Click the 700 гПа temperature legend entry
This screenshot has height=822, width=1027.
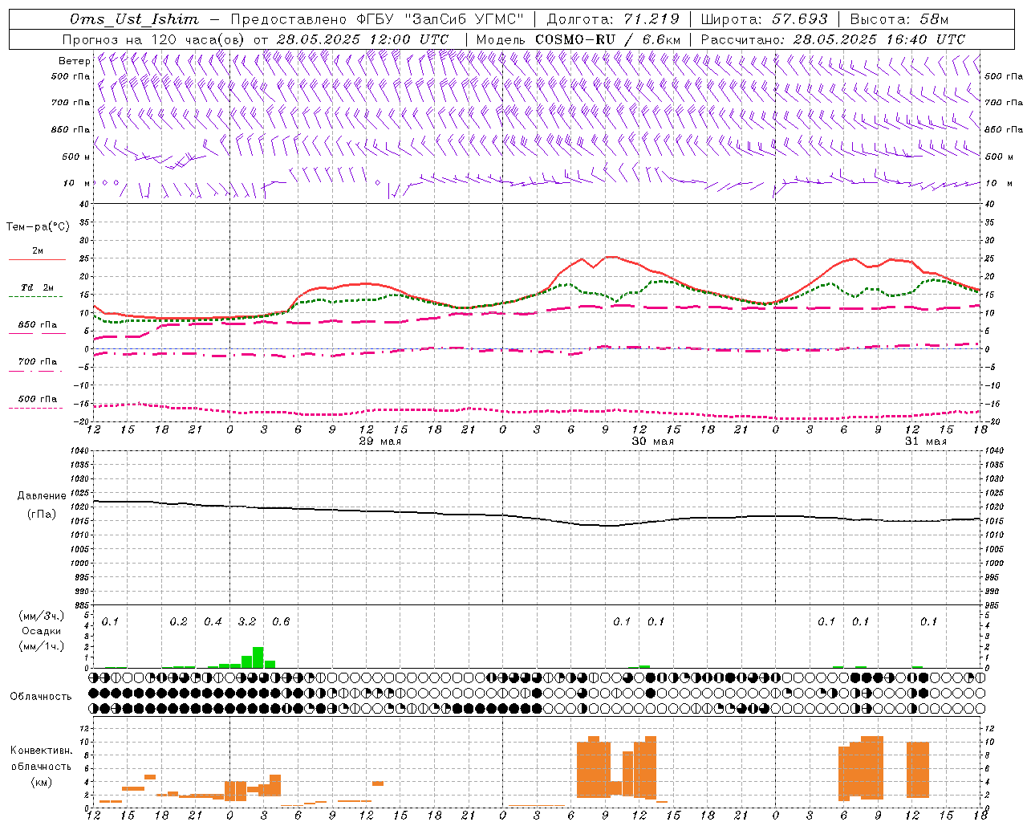pyautogui.click(x=38, y=362)
